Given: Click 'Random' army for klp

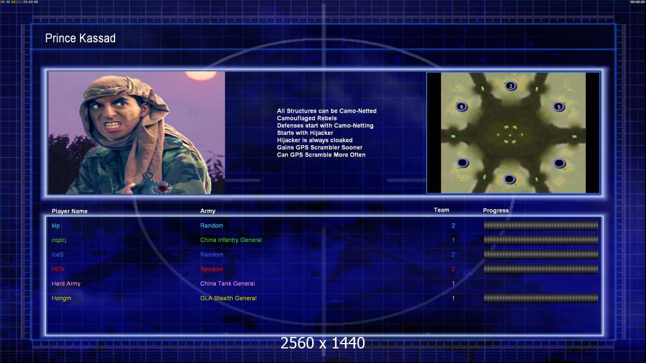Looking at the screenshot, I should point(211,225).
